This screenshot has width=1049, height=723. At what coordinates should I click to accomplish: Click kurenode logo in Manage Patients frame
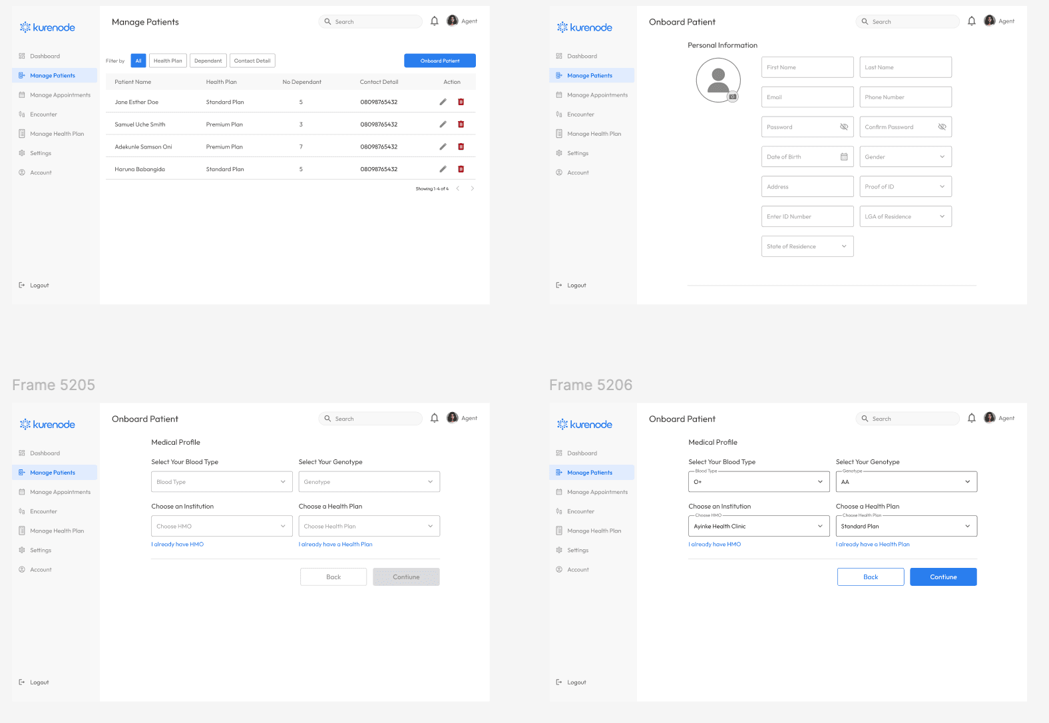click(47, 27)
